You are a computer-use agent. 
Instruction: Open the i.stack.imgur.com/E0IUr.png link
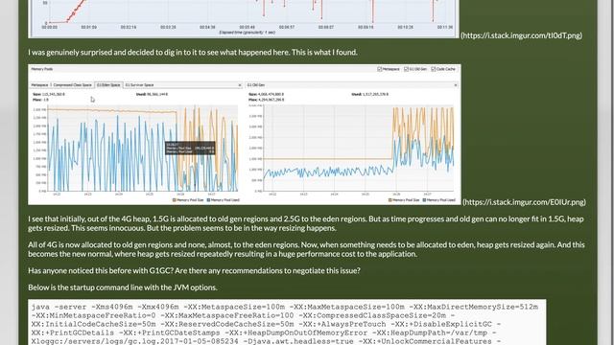(524, 202)
